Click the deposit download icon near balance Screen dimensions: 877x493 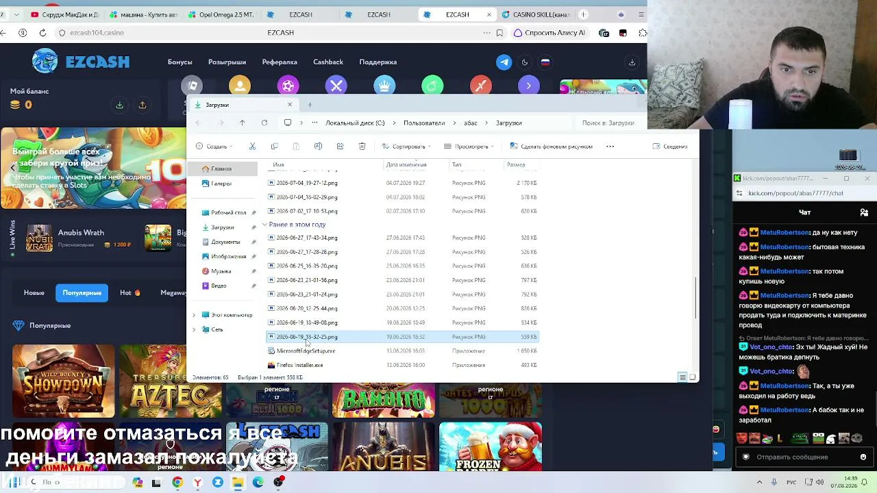pos(119,105)
